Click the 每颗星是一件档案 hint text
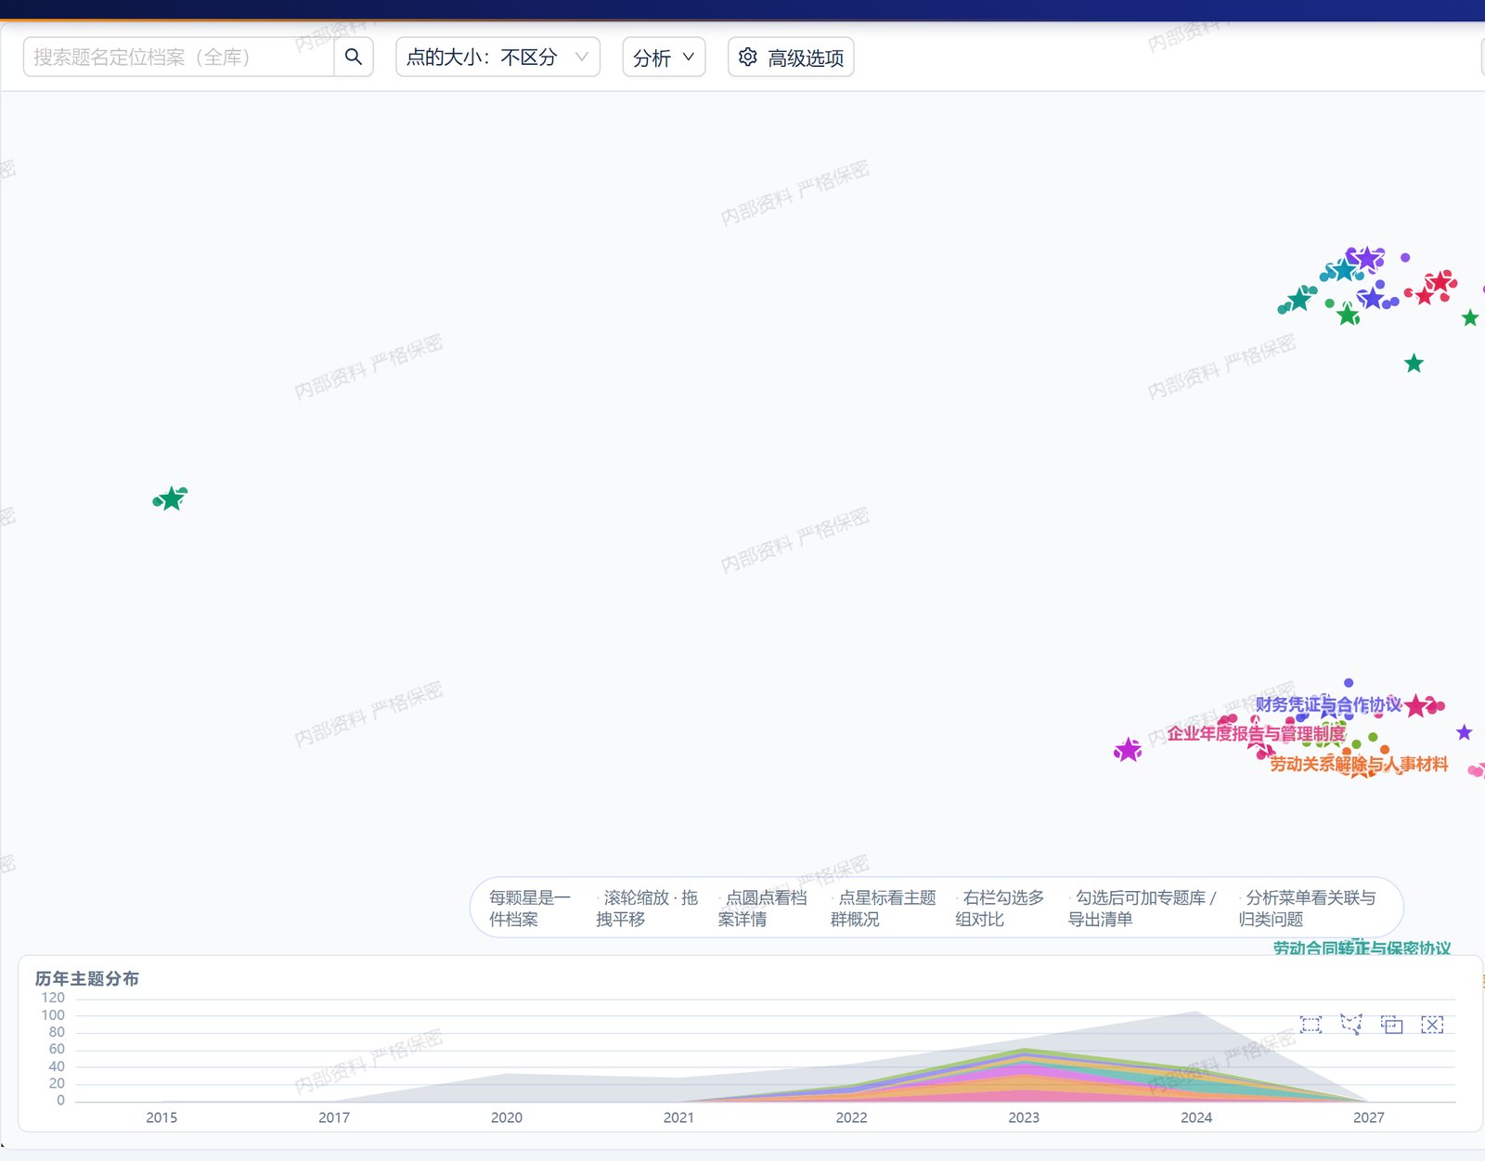 click(x=529, y=908)
